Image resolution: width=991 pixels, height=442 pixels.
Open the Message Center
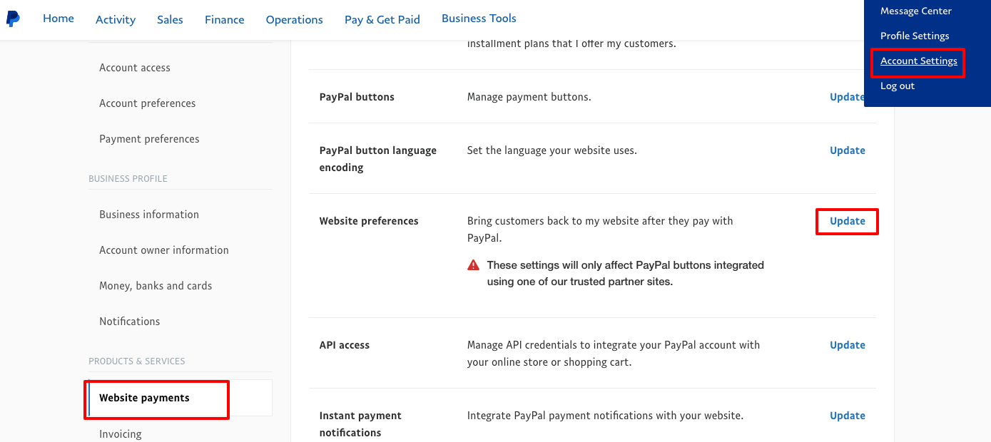(x=915, y=11)
